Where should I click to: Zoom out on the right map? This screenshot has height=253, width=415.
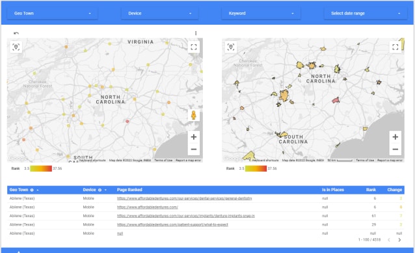point(395,149)
